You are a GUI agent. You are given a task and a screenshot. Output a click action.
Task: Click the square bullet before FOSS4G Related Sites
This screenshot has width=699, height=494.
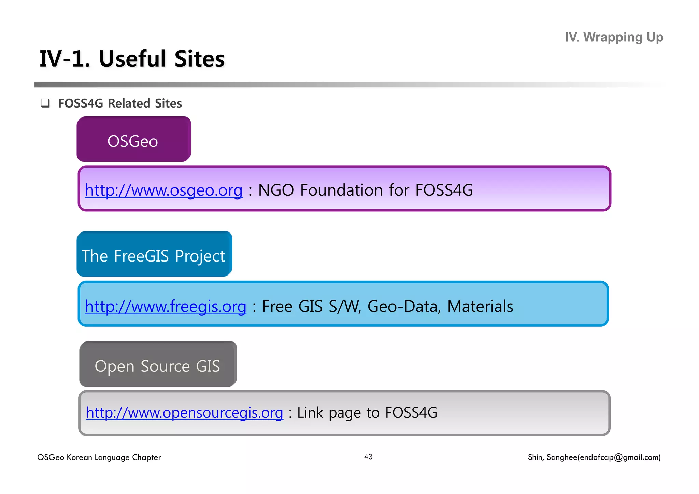point(45,103)
